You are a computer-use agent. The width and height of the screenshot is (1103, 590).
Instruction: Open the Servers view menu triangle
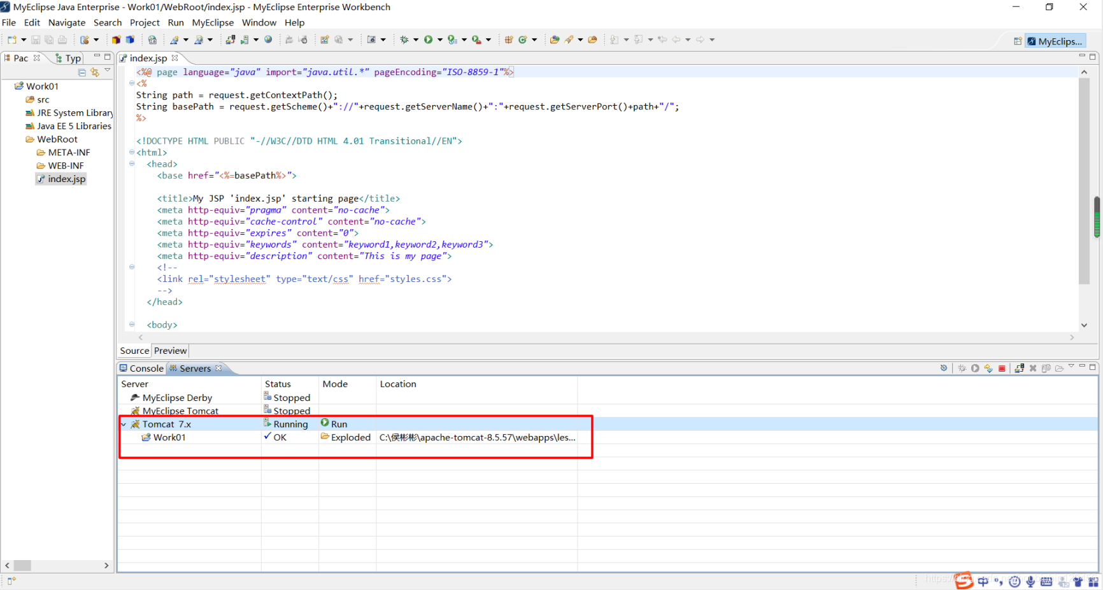(1071, 366)
